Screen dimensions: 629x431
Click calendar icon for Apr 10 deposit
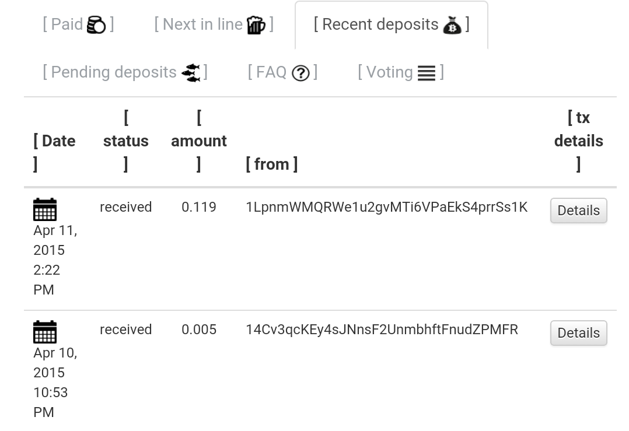[45, 332]
